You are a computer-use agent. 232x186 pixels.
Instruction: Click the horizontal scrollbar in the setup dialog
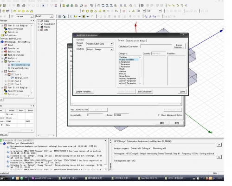[126, 104]
